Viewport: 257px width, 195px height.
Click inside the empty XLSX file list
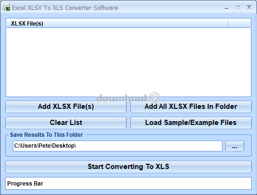coord(128,62)
